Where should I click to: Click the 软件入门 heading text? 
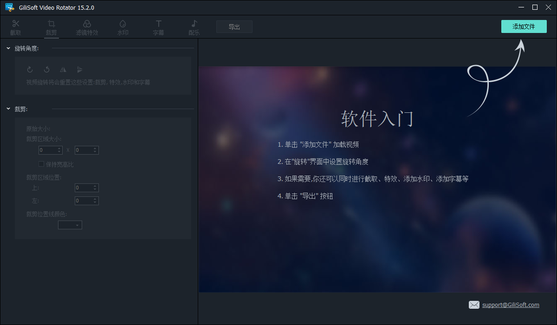[x=377, y=119]
